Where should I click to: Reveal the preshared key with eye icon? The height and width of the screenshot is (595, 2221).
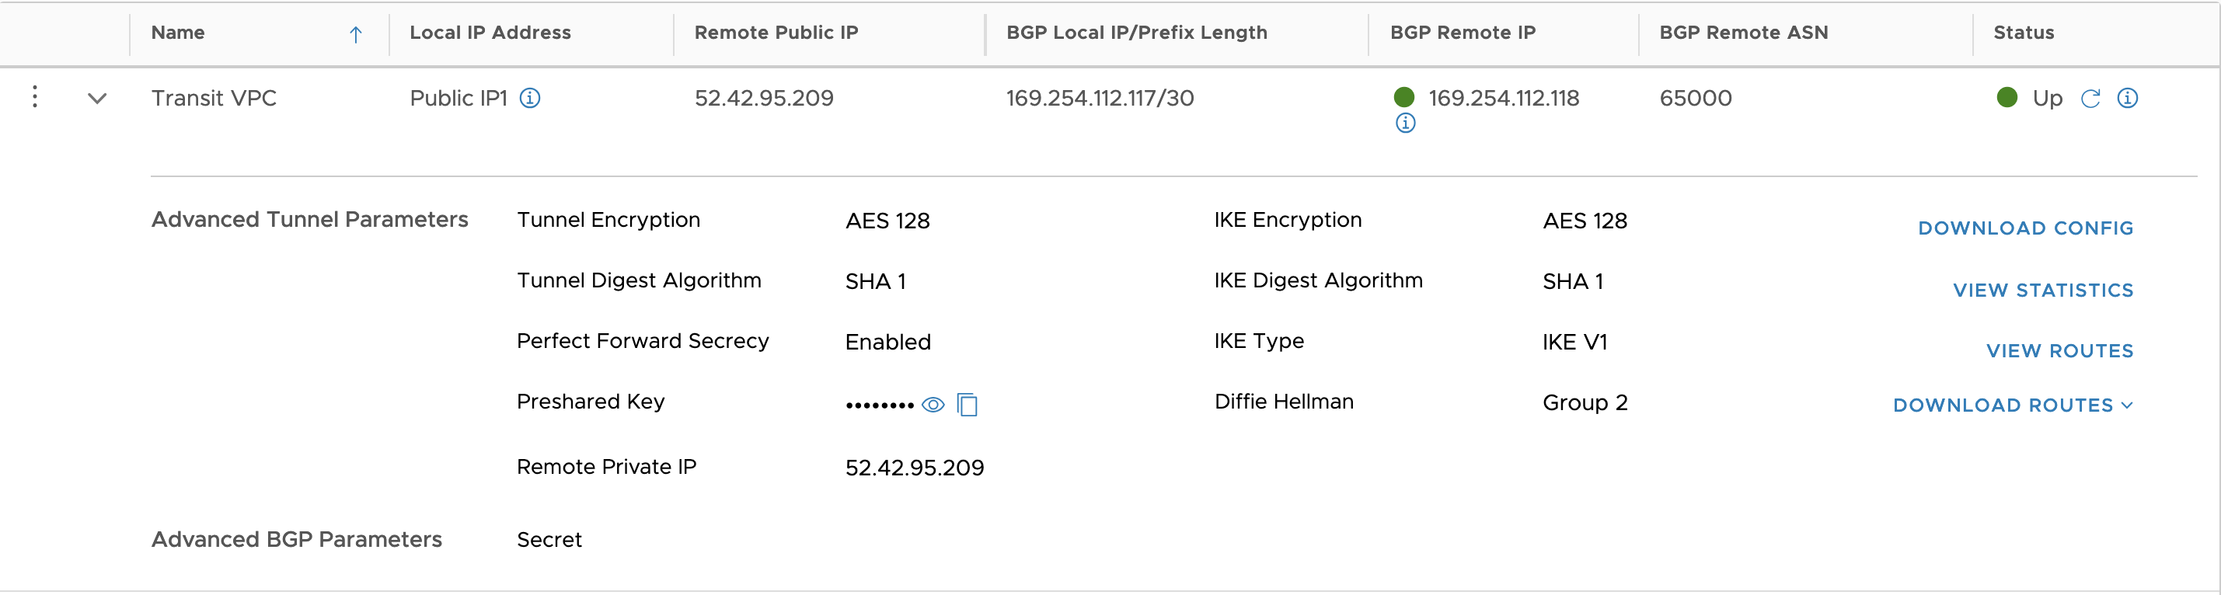933,405
